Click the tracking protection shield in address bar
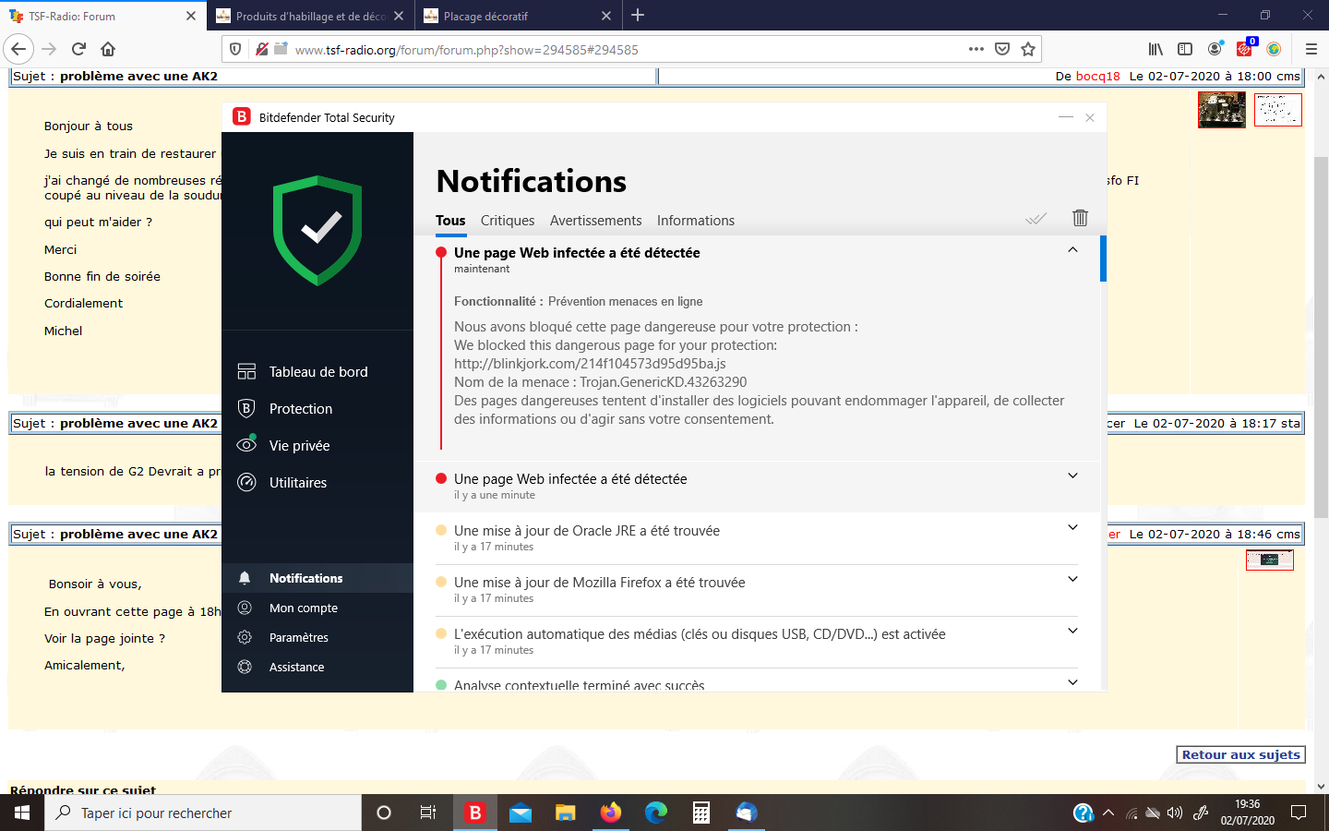1329x831 pixels. 235,49
